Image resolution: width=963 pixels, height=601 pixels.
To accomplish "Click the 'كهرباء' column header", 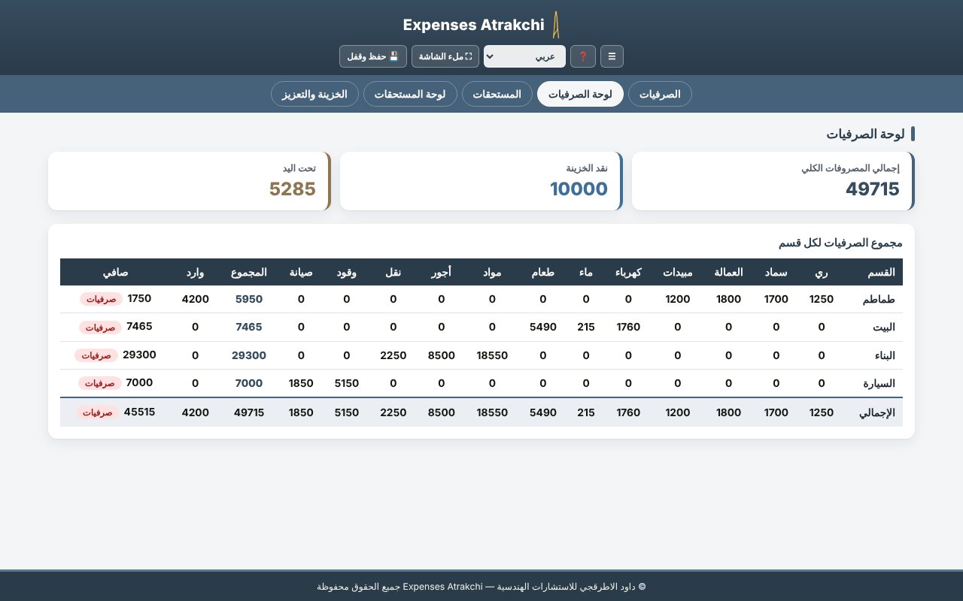I will (629, 272).
